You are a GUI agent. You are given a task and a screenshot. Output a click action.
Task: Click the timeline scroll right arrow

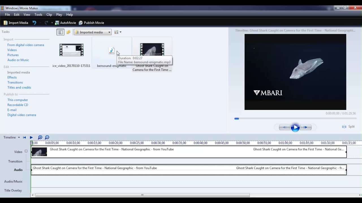[x=360, y=195]
